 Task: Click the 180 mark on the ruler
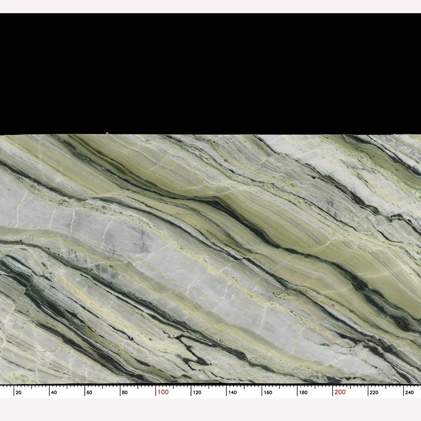(303, 392)
